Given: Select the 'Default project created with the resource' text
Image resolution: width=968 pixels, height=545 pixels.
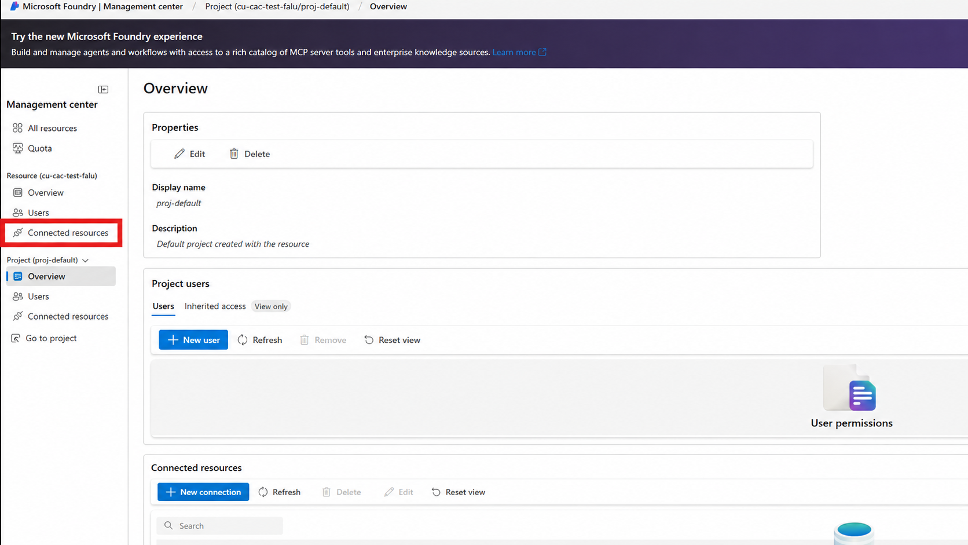Looking at the screenshot, I should click(x=233, y=244).
